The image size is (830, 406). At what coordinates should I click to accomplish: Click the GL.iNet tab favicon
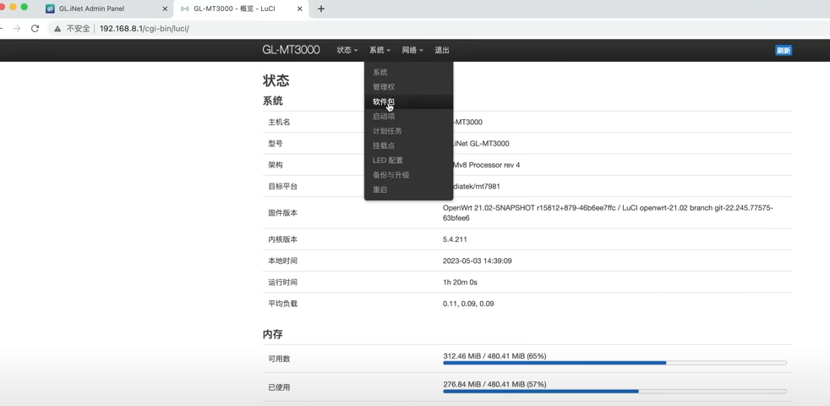tap(50, 8)
